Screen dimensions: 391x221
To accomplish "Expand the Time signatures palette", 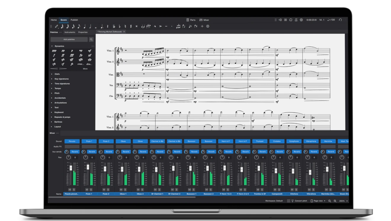I will pos(52,84).
